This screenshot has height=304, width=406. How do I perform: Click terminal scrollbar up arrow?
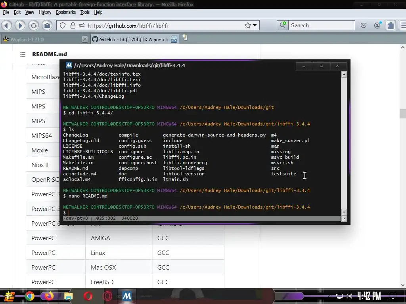pos(344,75)
